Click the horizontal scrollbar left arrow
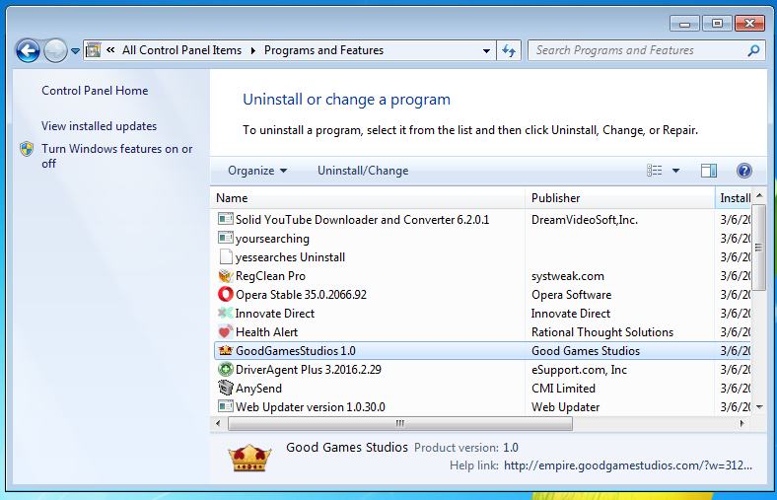 [x=218, y=424]
